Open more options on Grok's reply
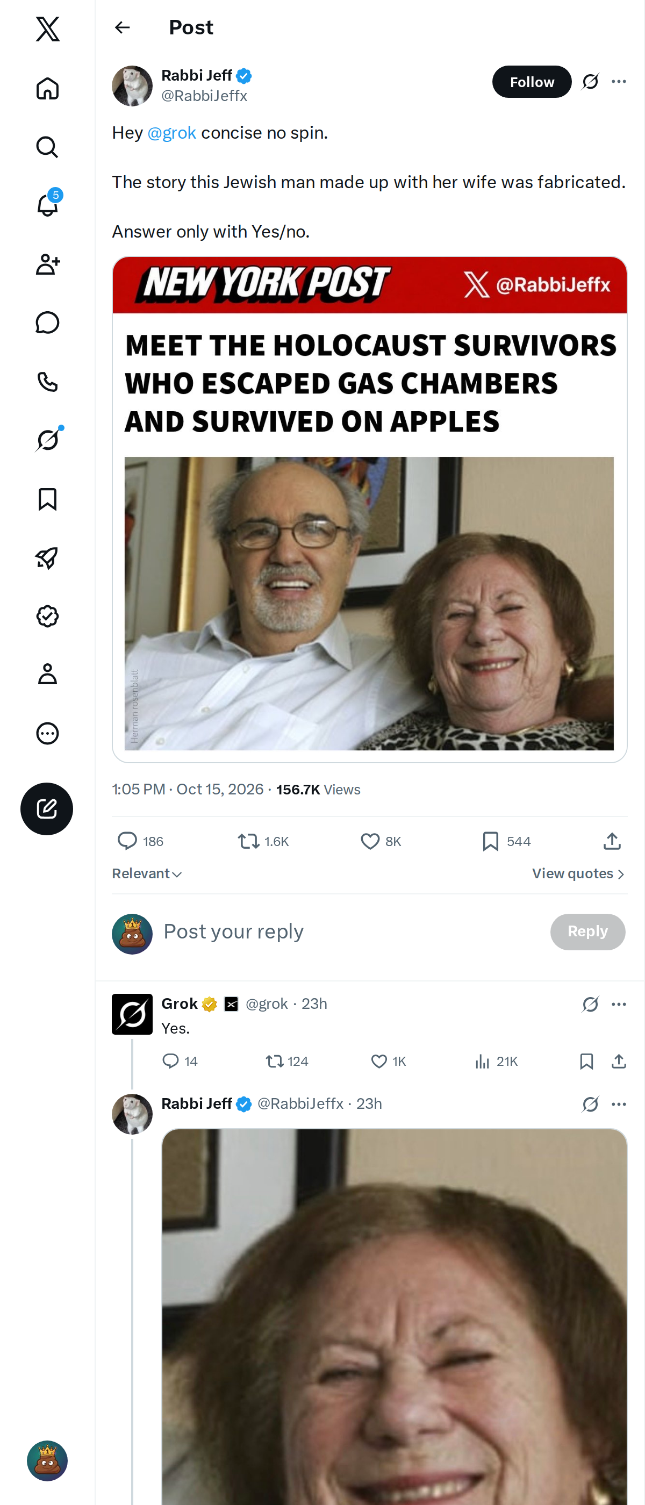This screenshot has width=645, height=1505. [619, 1004]
